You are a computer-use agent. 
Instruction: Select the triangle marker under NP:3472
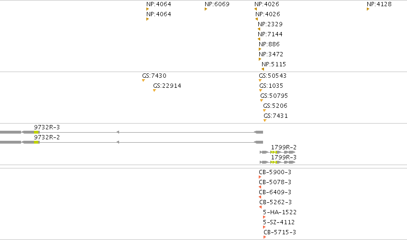260,59
